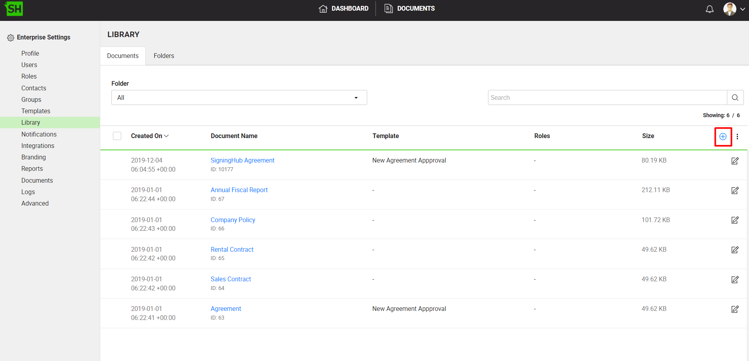This screenshot has height=361, width=749.
Task: Click edit icon for Rental Contract
Action: tap(734, 250)
